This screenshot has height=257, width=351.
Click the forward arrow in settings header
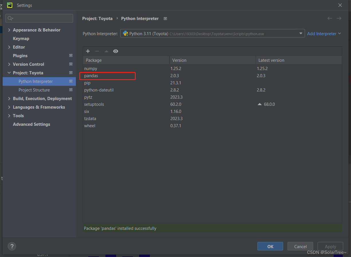339,18
